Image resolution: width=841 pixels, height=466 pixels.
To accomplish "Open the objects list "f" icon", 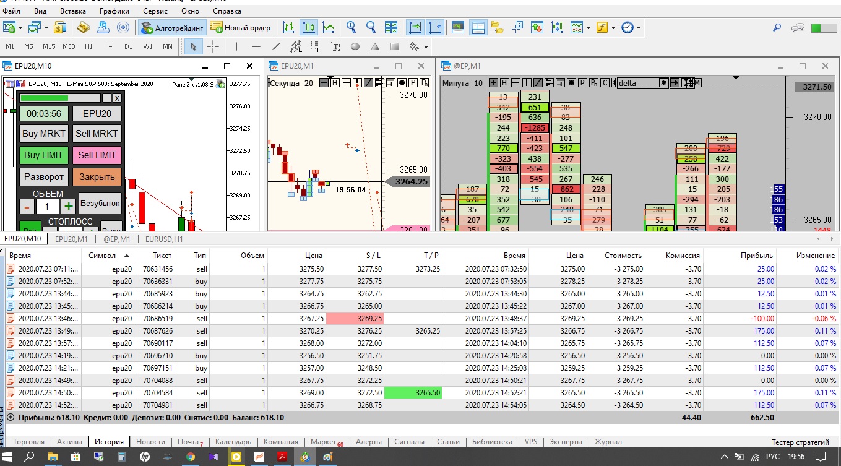I will coord(602,27).
